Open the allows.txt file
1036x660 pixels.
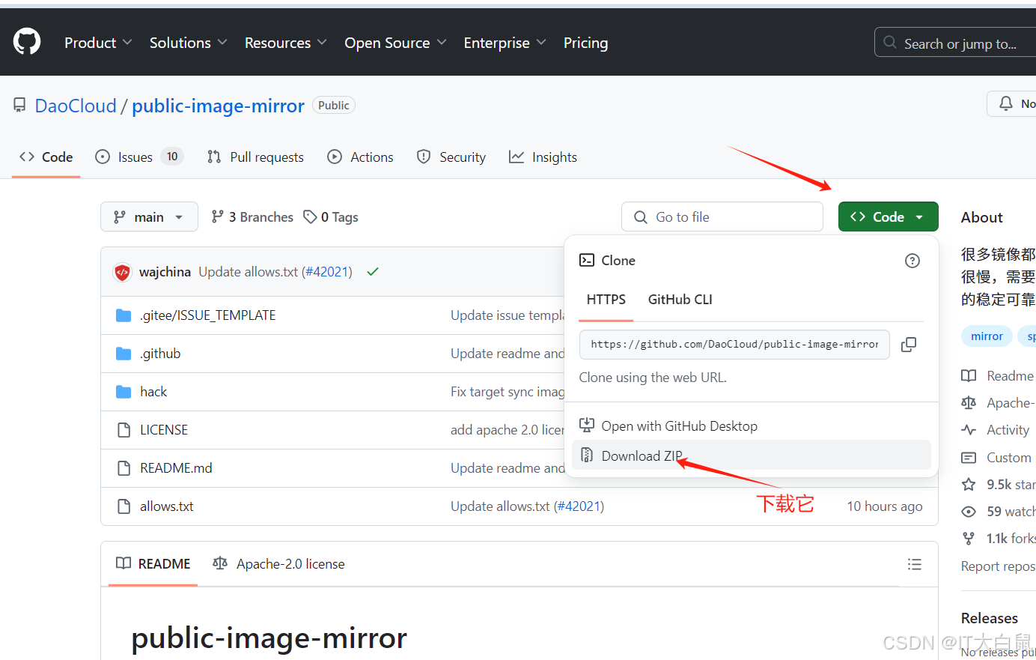coord(166,506)
